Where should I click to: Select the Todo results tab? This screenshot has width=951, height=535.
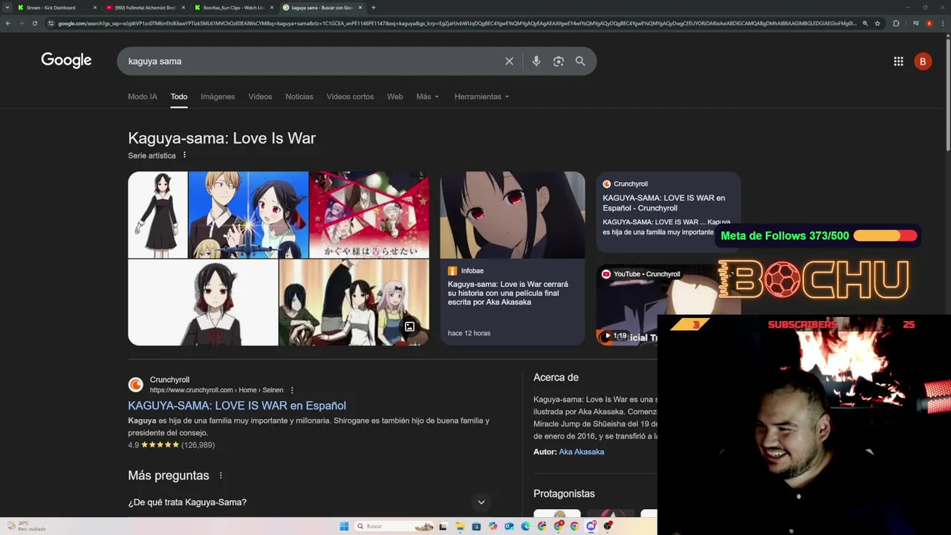(179, 97)
